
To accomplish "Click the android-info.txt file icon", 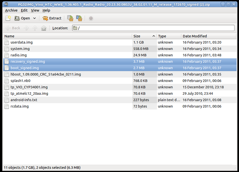I will coord(6,100).
